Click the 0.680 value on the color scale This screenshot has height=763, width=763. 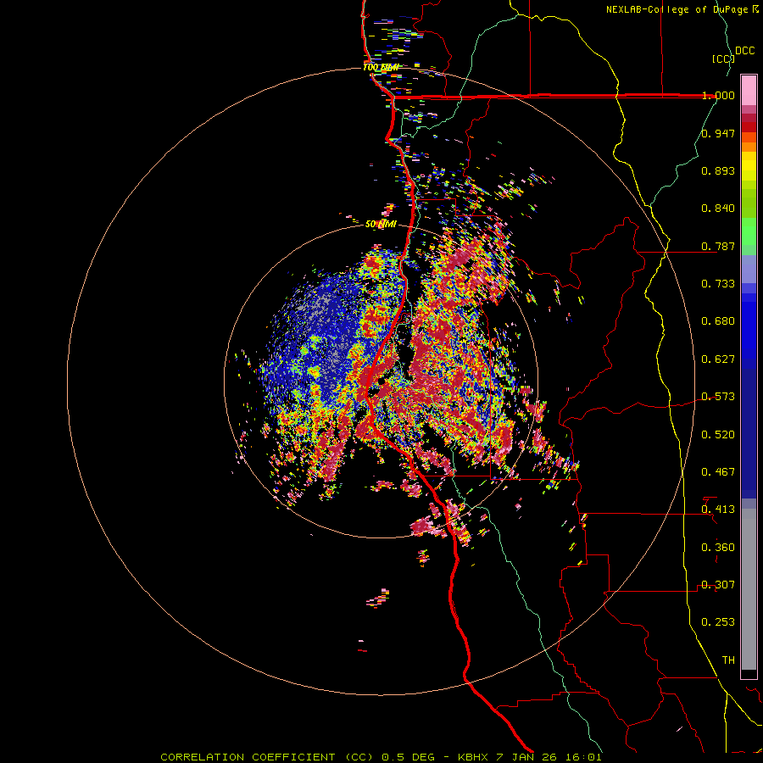point(718,321)
